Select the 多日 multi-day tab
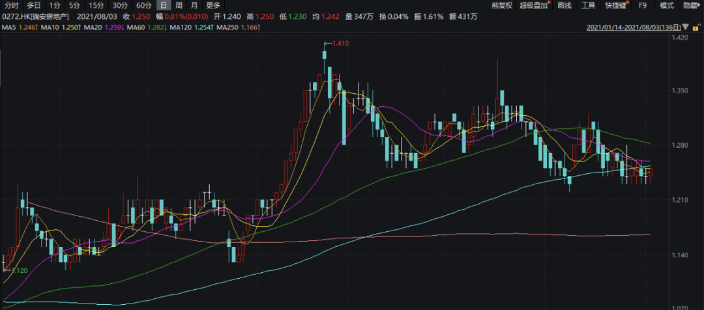The image size is (704, 310). [34, 5]
